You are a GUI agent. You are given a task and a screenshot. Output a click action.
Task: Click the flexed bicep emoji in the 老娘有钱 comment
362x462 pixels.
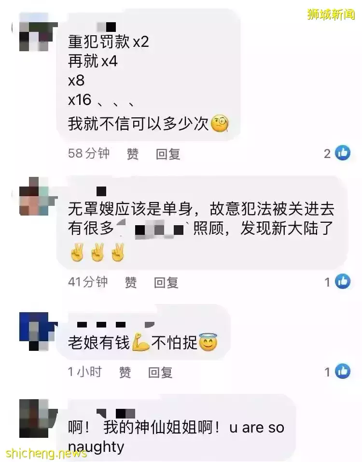coord(140,342)
